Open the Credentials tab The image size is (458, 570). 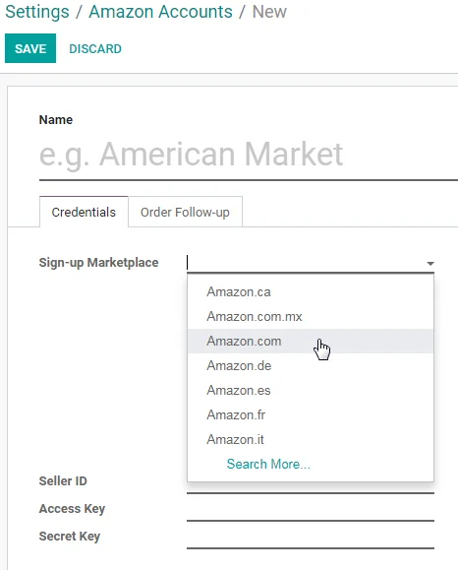point(84,212)
